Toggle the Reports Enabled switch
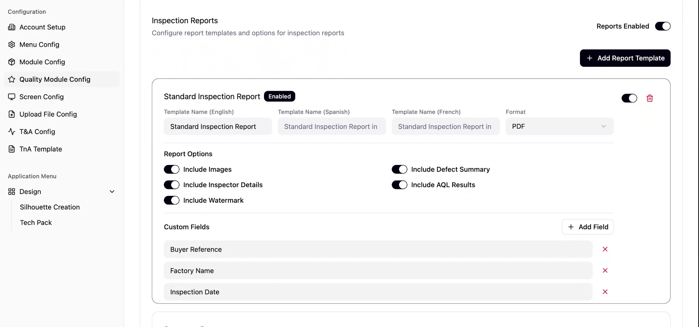The width and height of the screenshot is (699, 327). (663, 26)
